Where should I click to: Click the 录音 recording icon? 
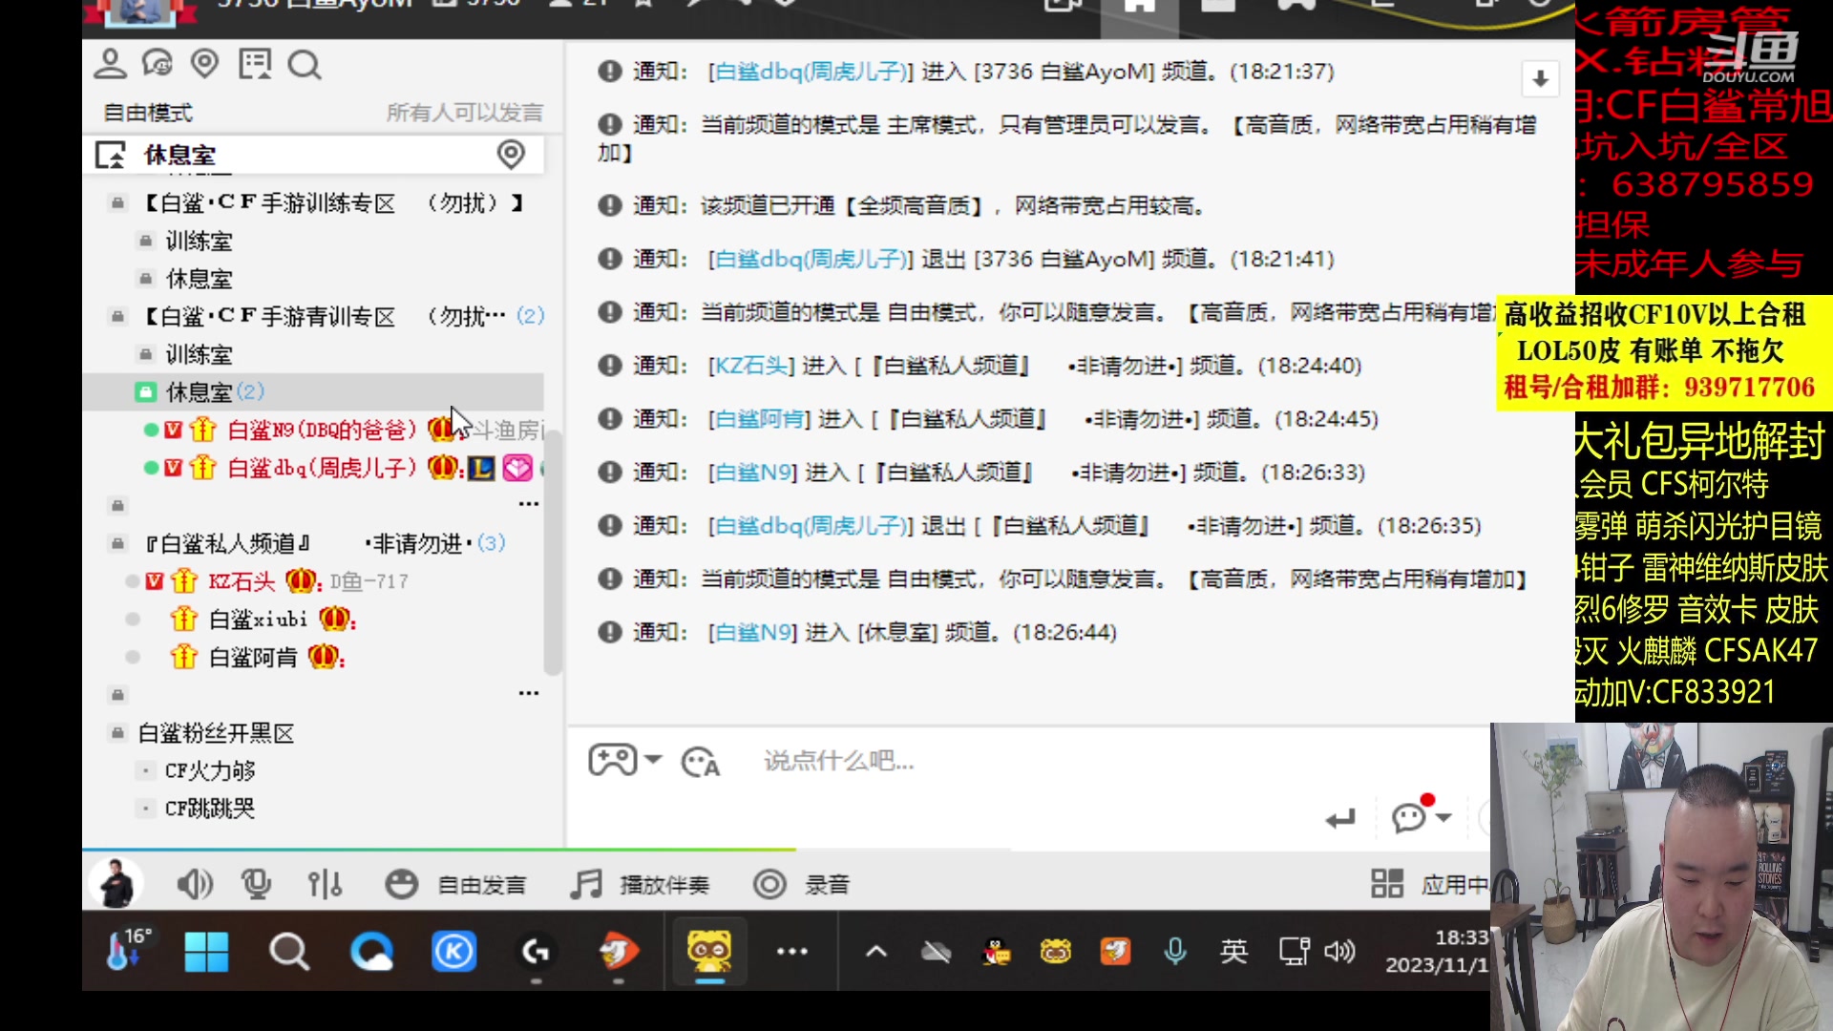769,884
